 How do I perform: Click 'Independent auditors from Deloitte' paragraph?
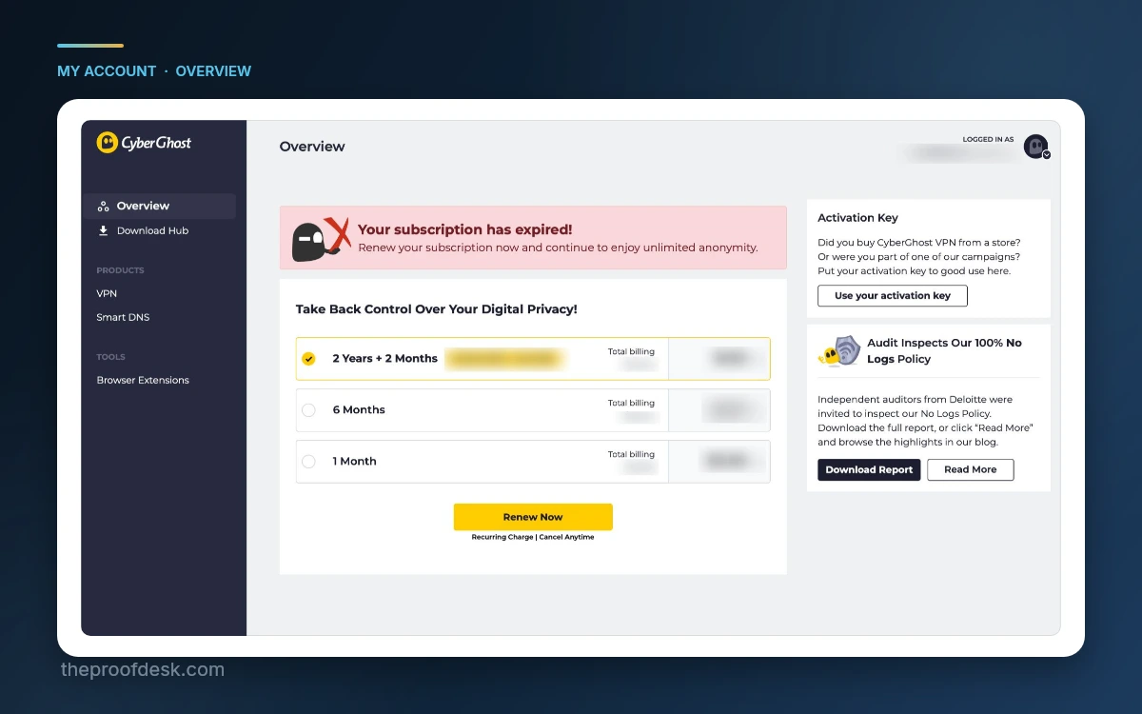coord(925,421)
